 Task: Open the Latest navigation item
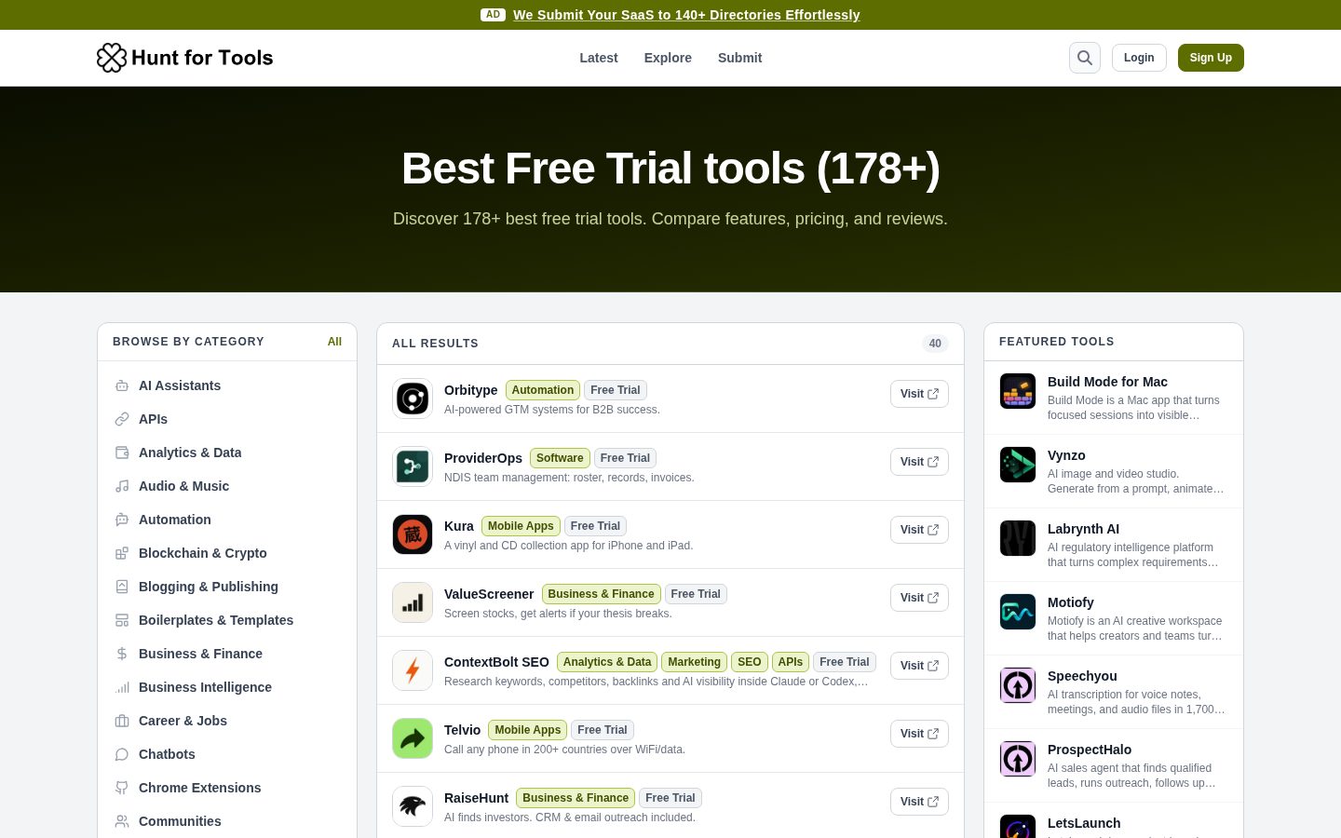599,58
